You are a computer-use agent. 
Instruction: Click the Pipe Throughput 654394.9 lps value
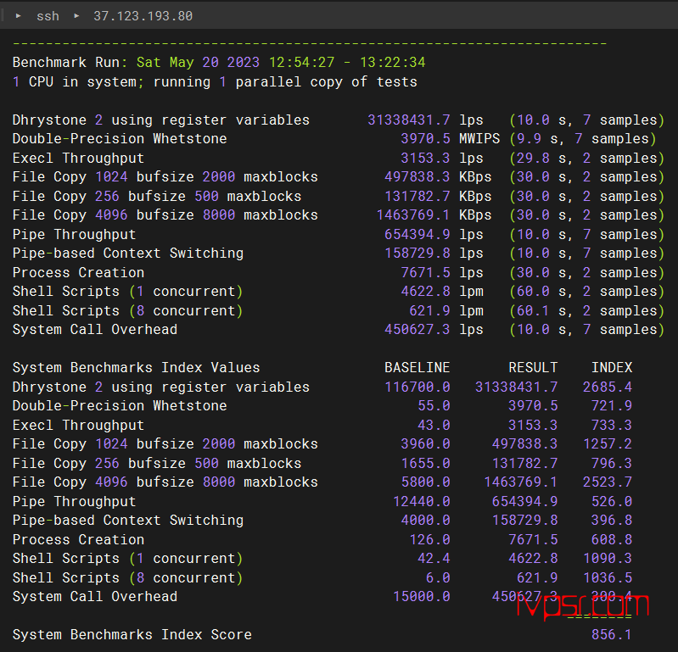point(434,234)
